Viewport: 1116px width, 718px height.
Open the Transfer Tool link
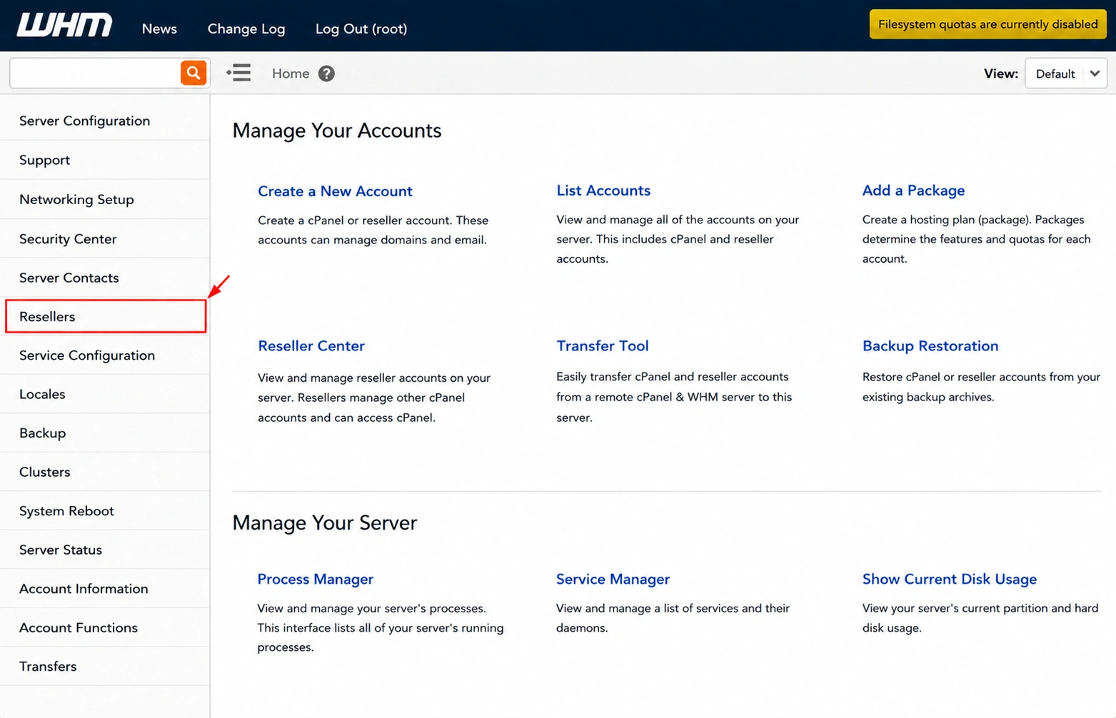tap(603, 345)
